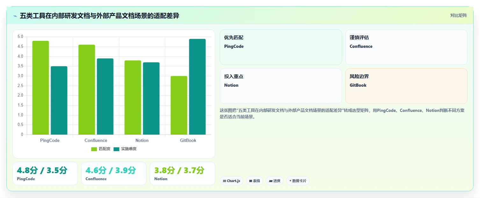Select the 4.8分 / 3.5分 PingCode stat card

tap(45, 173)
